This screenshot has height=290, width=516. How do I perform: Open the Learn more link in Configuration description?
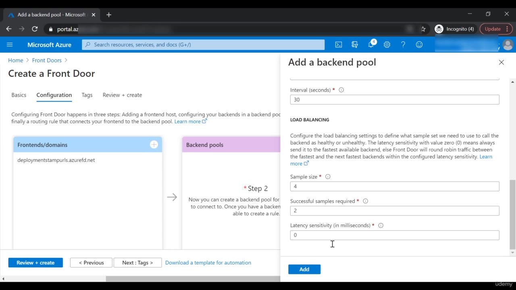tap(191, 121)
